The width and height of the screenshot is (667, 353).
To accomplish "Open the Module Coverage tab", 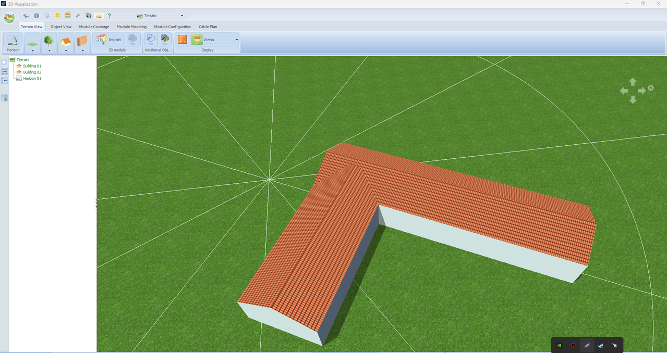I will coord(94,27).
